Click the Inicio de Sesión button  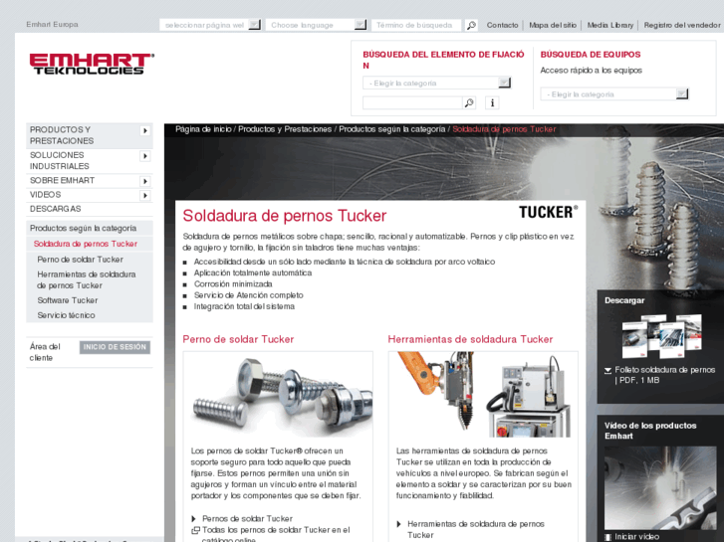[115, 347]
